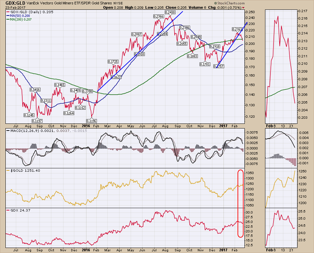Screen dimensions: 314x253
Task: Click the 0.1245 price label
Action: 29,115
